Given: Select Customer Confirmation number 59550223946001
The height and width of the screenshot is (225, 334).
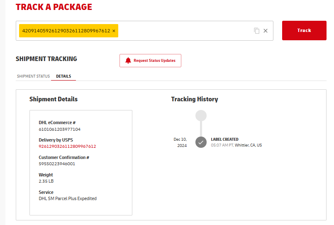Looking at the screenshot, I should tap(57, 164).
